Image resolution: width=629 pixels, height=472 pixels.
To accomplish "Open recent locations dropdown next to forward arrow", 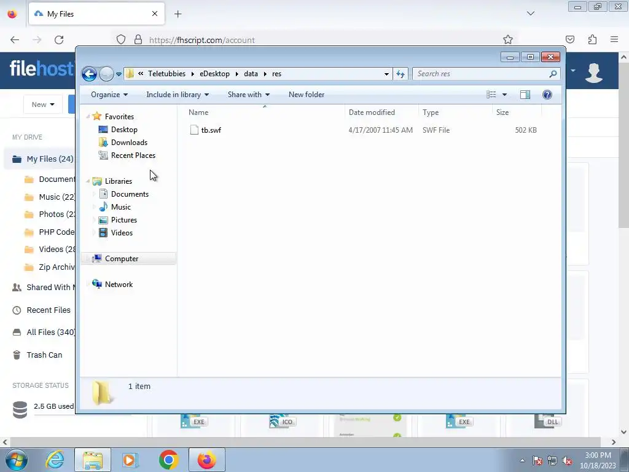I will [119, 74].
